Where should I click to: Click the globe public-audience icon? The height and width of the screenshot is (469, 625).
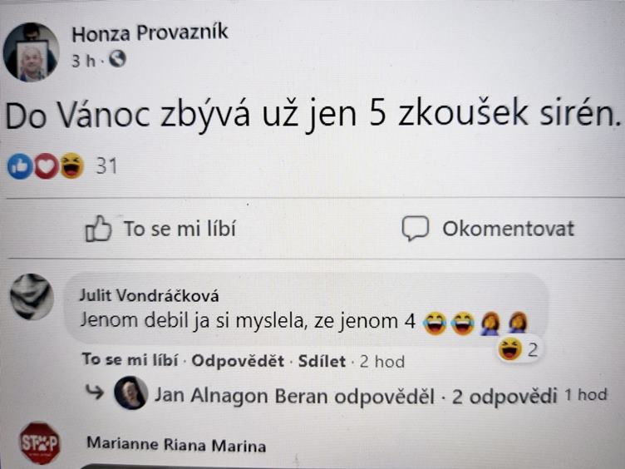coord(117,59)
